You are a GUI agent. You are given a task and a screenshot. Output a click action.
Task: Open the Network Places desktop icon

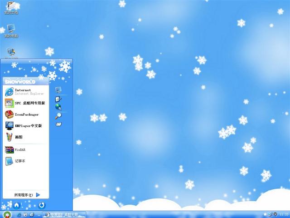coord(11,53)
